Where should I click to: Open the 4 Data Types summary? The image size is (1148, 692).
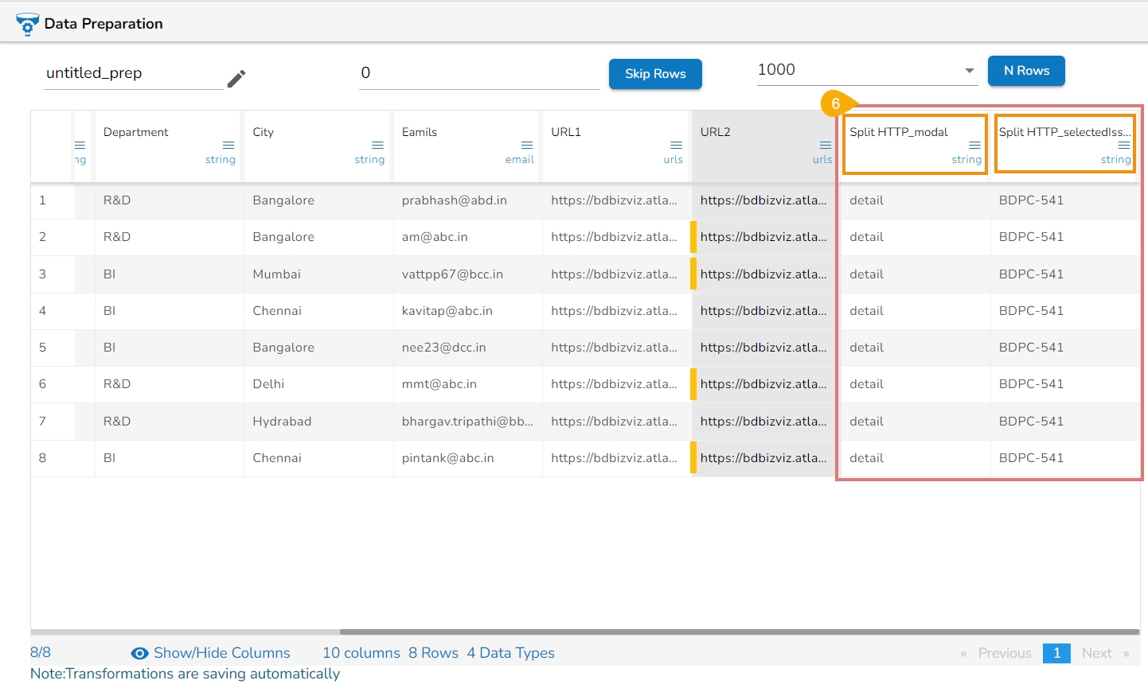[510, 653]
